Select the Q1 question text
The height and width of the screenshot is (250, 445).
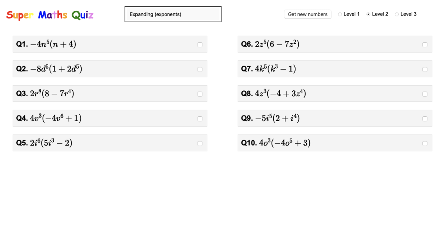[46, 44]
